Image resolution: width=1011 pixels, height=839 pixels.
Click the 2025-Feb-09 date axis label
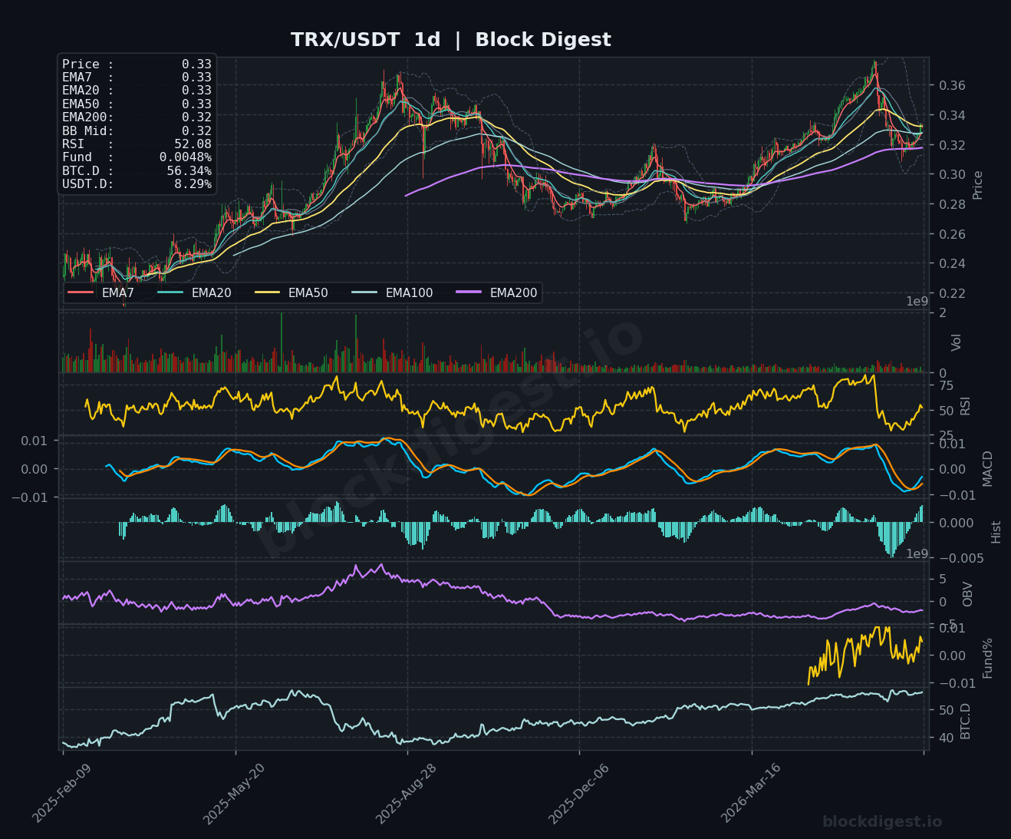(61, 794)
